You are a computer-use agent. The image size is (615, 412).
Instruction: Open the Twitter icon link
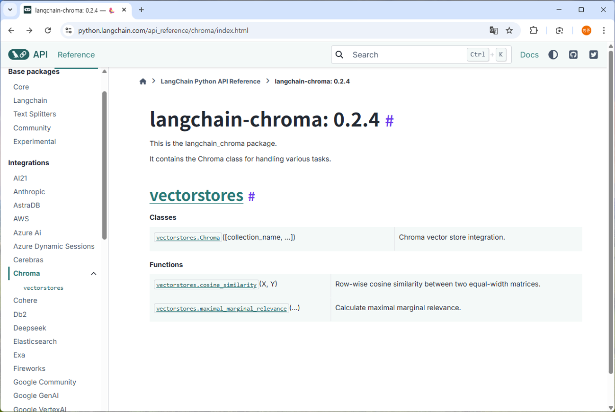pyautogui.click(x=594, y=54)
